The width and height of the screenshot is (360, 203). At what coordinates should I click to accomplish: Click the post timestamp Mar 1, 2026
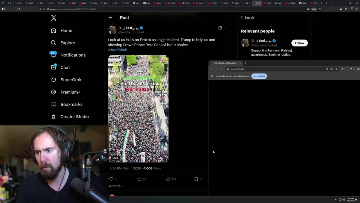coord(125,168)
